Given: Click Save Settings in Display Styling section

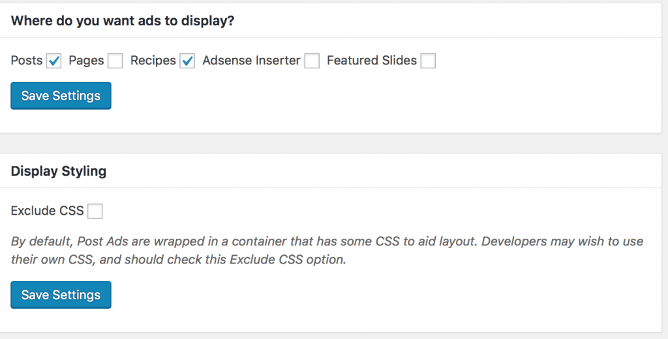Looking at the screenshot, I should [61, 295].
